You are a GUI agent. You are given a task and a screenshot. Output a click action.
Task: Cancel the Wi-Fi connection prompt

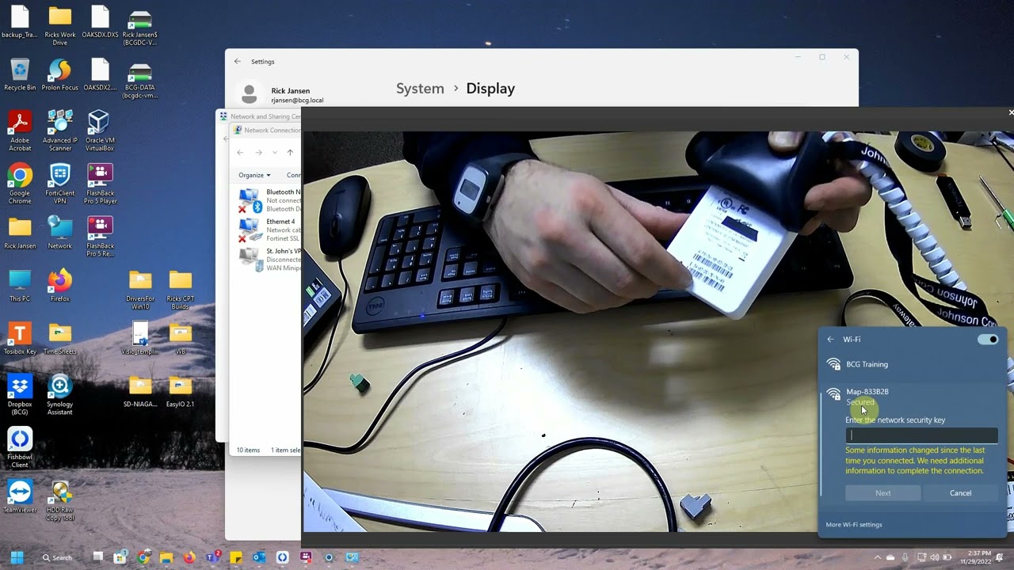tap(960, 493)
